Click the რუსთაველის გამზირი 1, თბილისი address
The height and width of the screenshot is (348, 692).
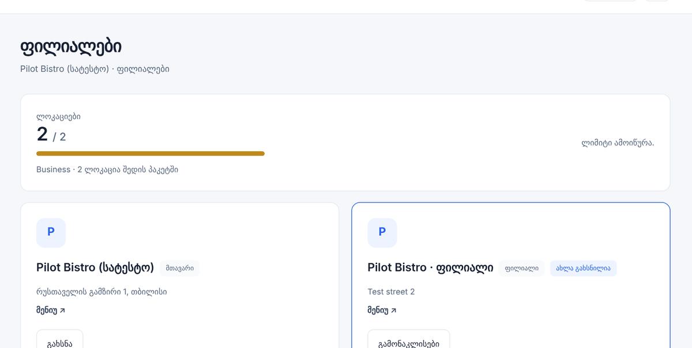(x=101, y=292)
